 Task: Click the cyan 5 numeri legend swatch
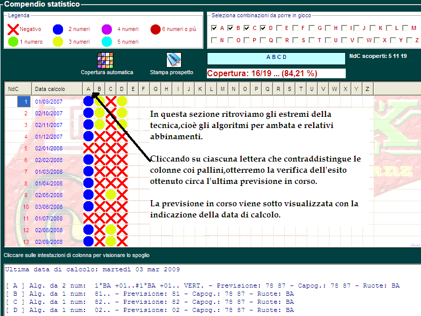coord(107,42)
